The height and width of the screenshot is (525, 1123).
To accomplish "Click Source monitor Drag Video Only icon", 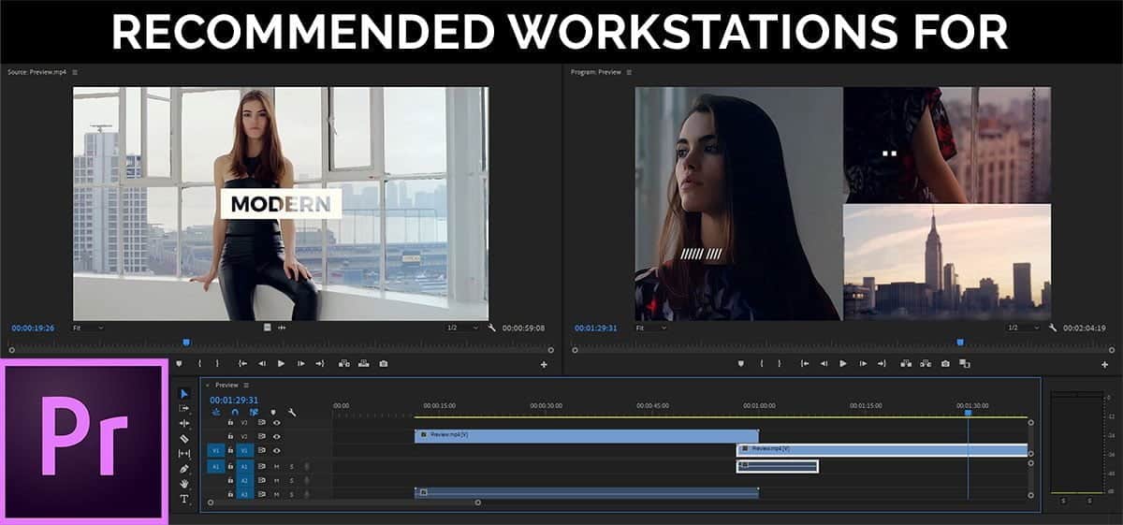I will coord(267,328).
